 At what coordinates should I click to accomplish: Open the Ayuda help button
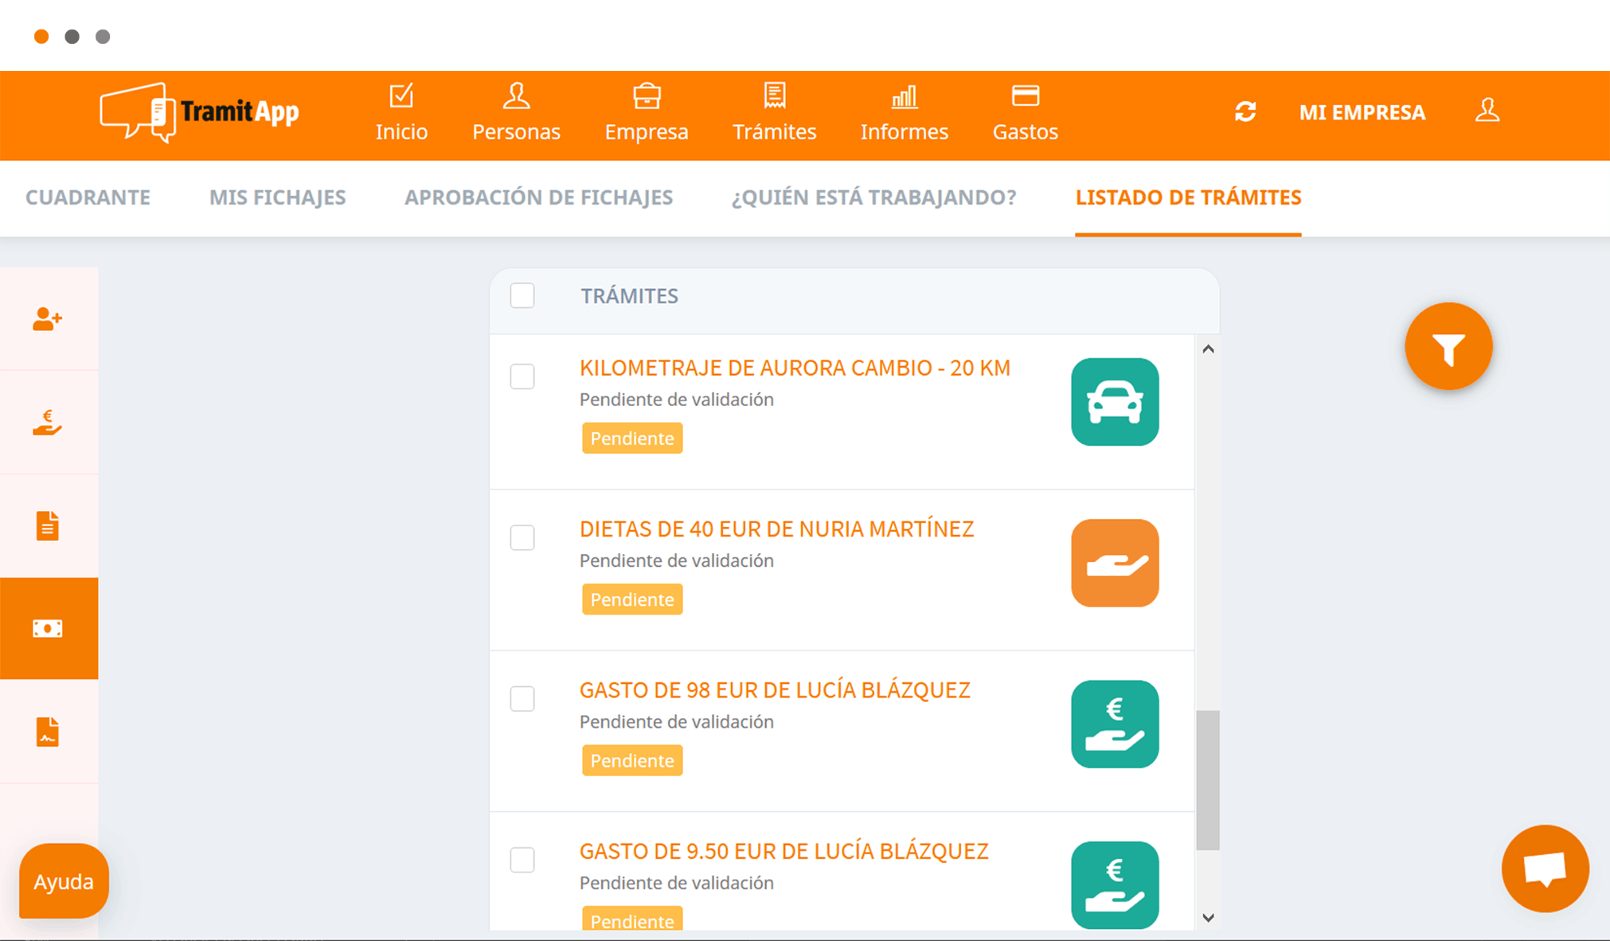pyautogui.click(x=64, y=881)
